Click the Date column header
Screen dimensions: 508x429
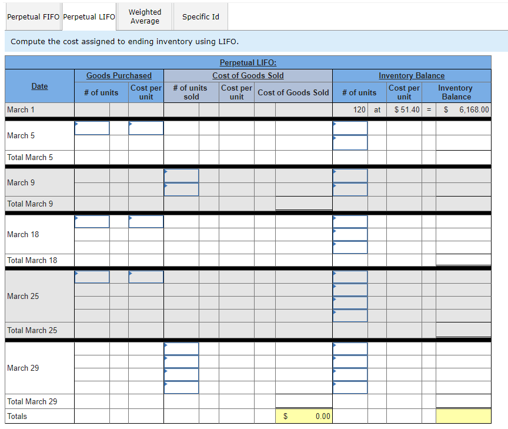pos(39,87)
